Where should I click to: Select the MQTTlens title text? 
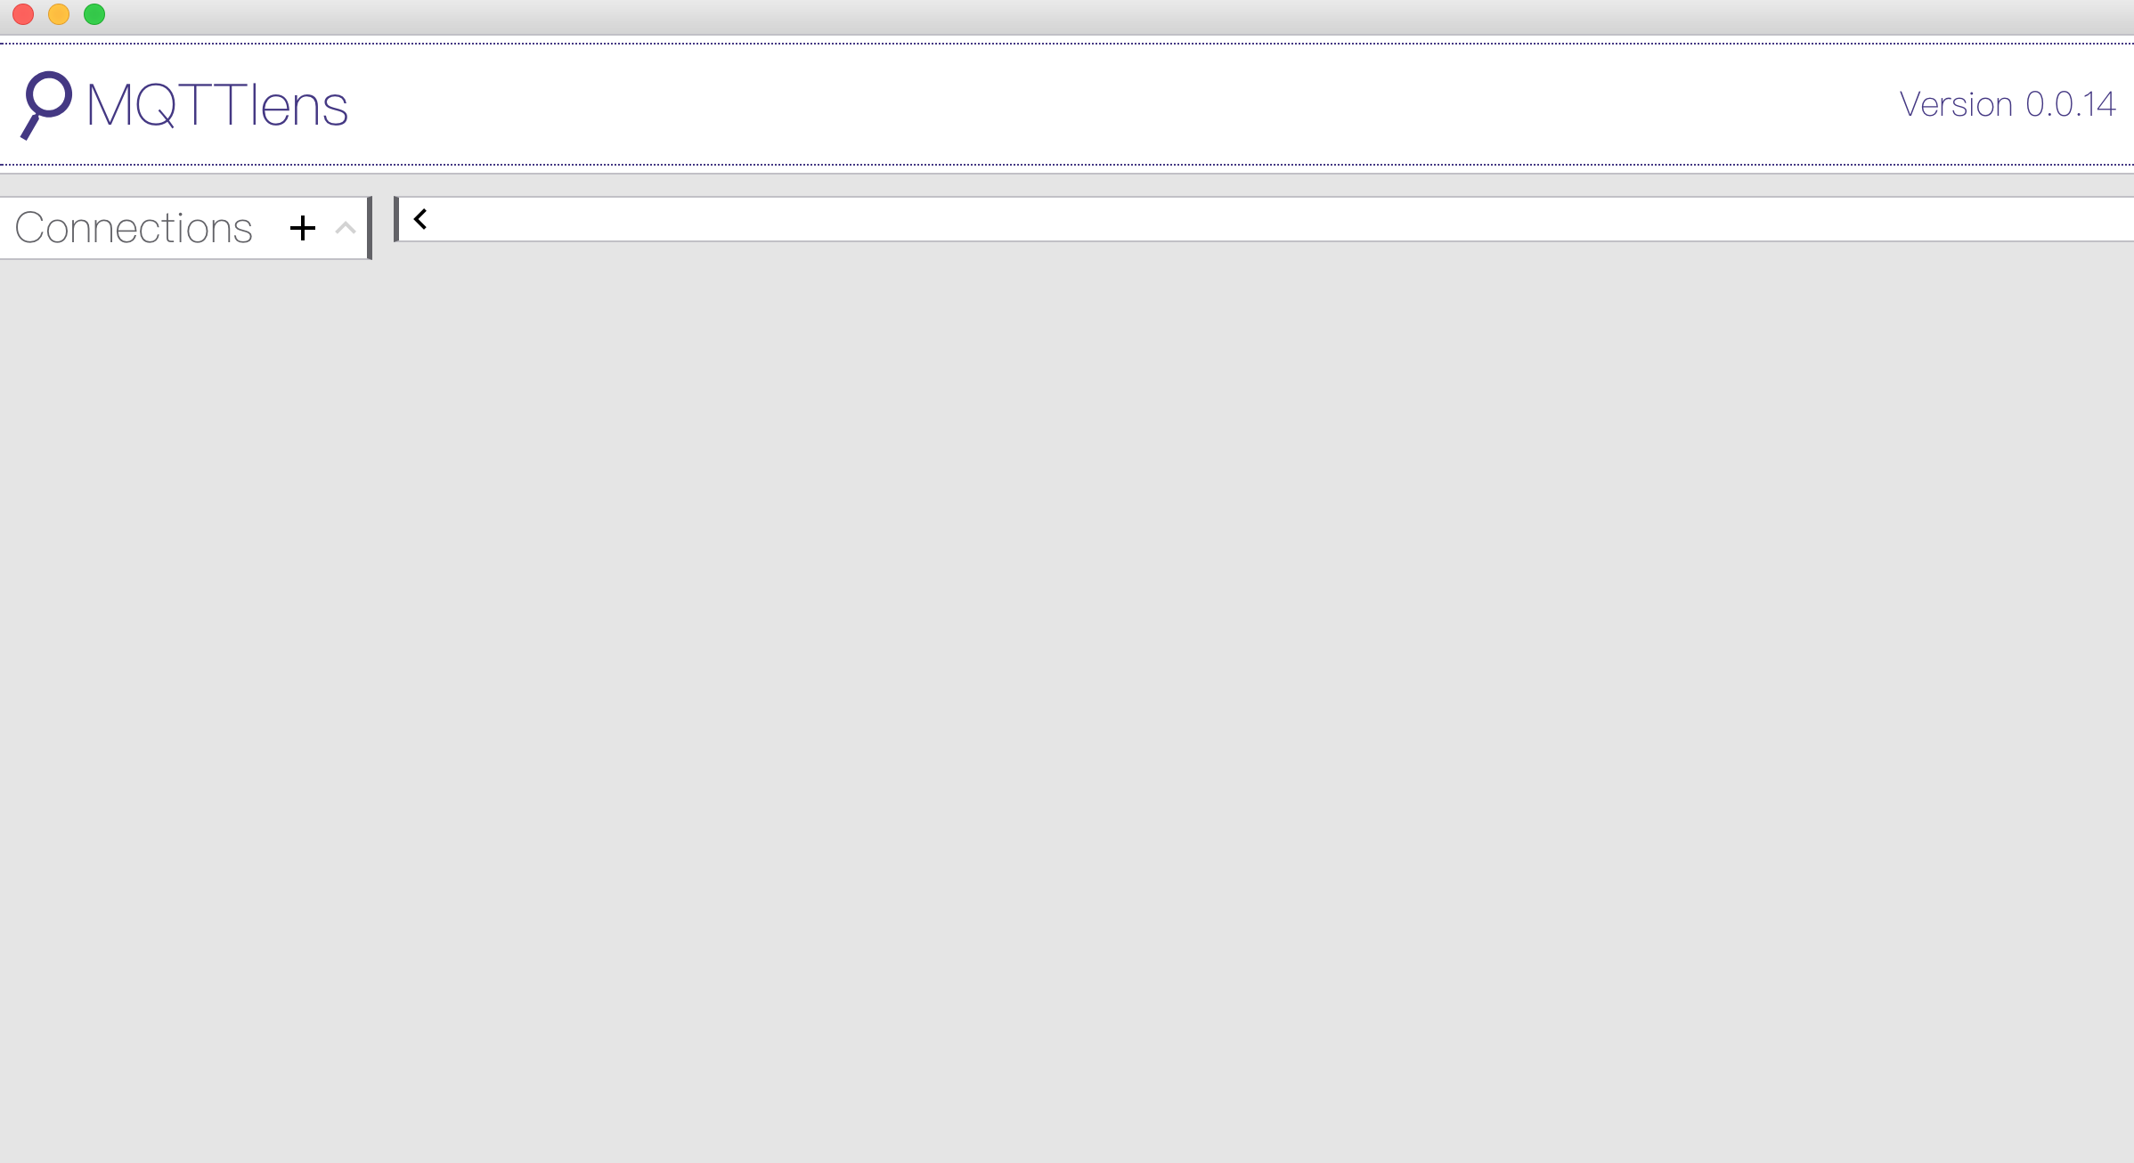click(217, 105)
